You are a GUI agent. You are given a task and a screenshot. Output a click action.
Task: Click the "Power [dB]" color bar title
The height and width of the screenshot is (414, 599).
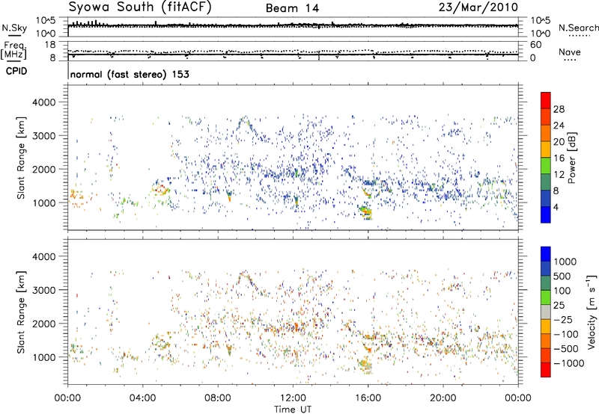571,158
